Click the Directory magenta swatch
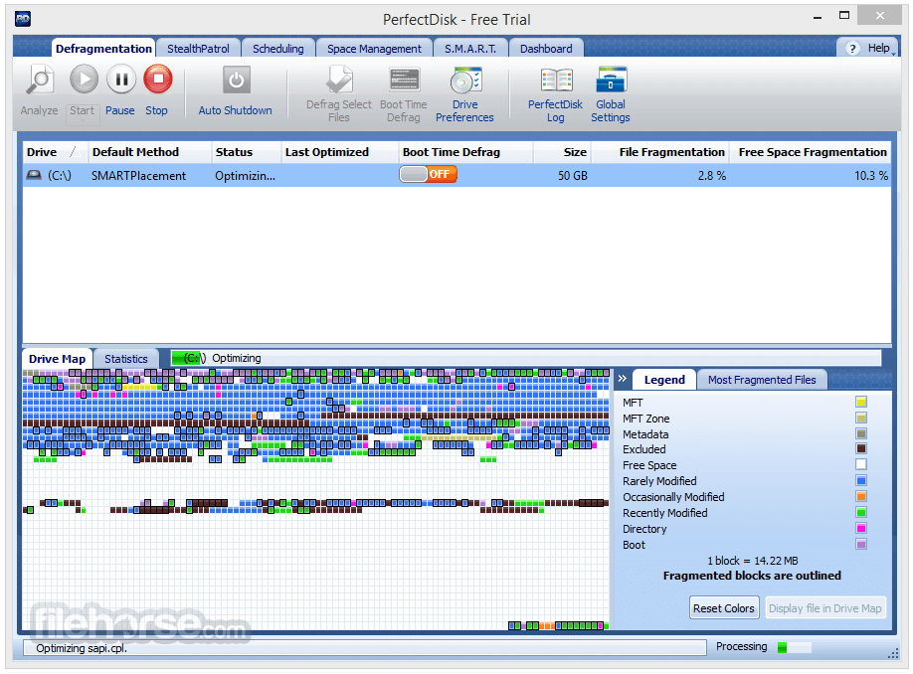Screen dimensions: 913x674 coord(861,528)
